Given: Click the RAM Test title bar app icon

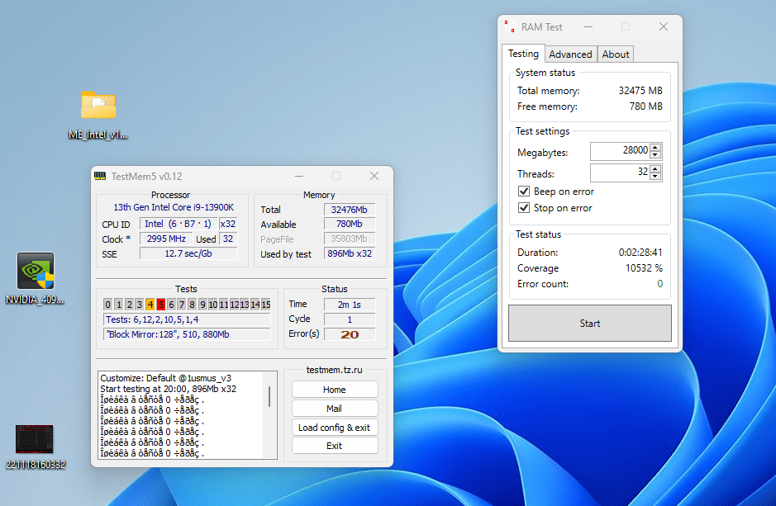Looking at the screenshot, I should point(510,26).
